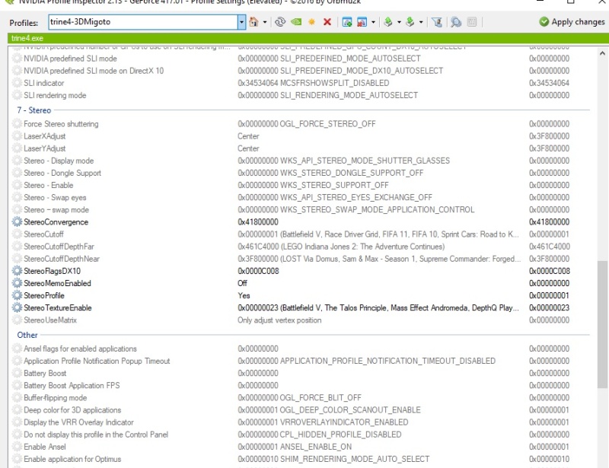Open the Profiles combo box dropdown arrow
The image size is (609, 468).
[241, 22]
